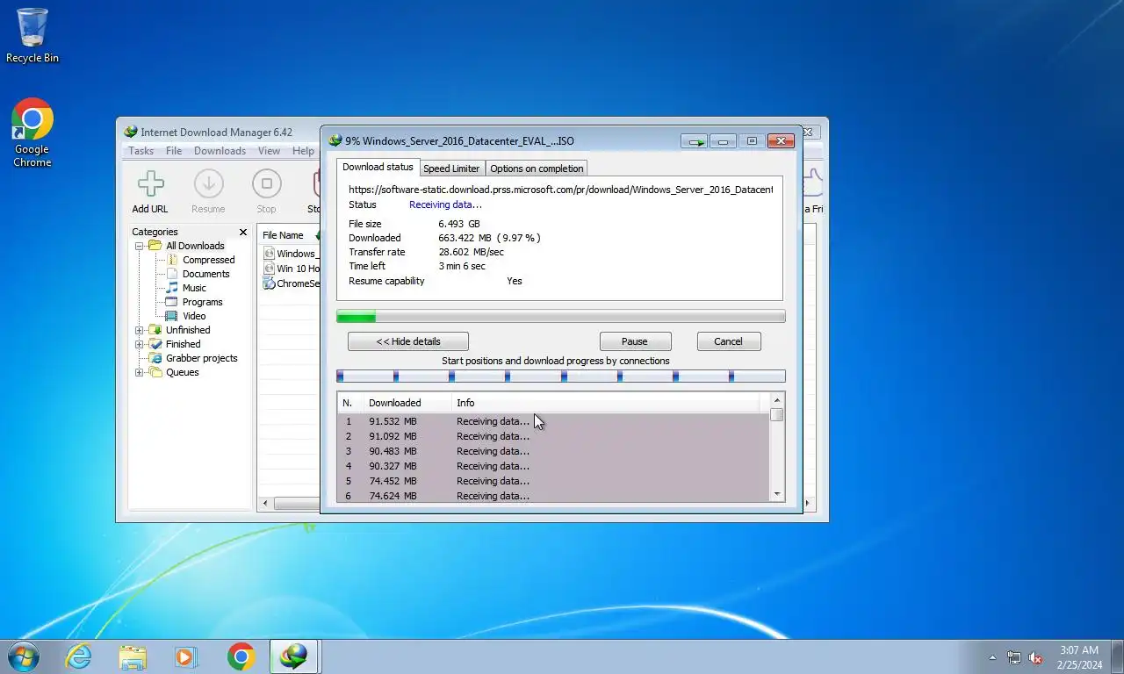This screenshot has height=674, width=1124.
Task: Open the View menu
Action: (269, 151)
